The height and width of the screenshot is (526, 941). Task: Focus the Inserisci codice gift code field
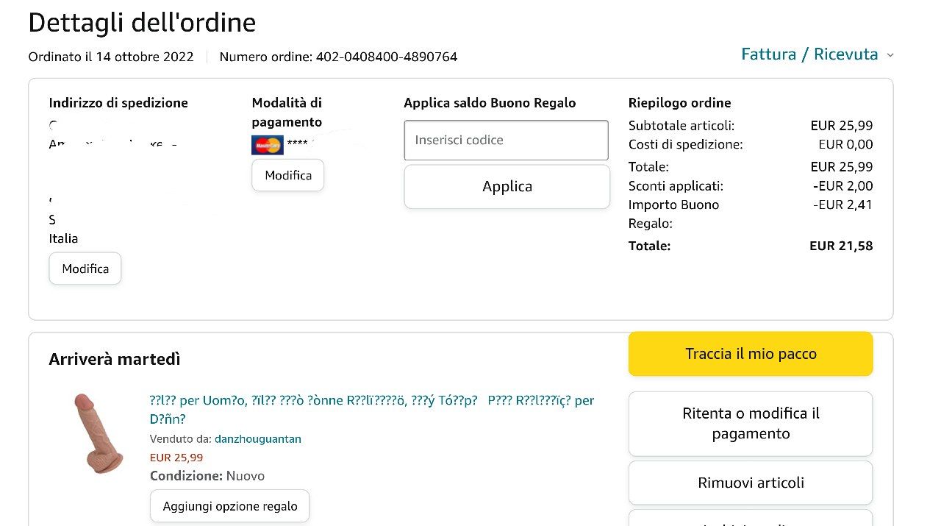point(506,140)
